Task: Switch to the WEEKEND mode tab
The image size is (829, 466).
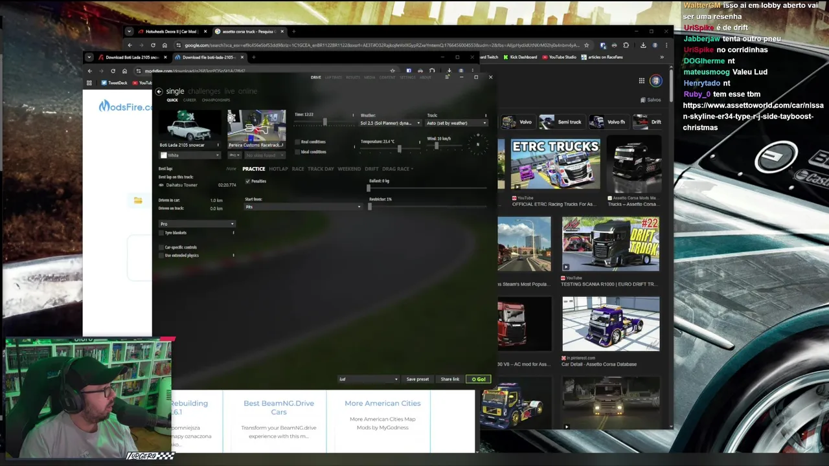Action: click(x=349, y=169)
